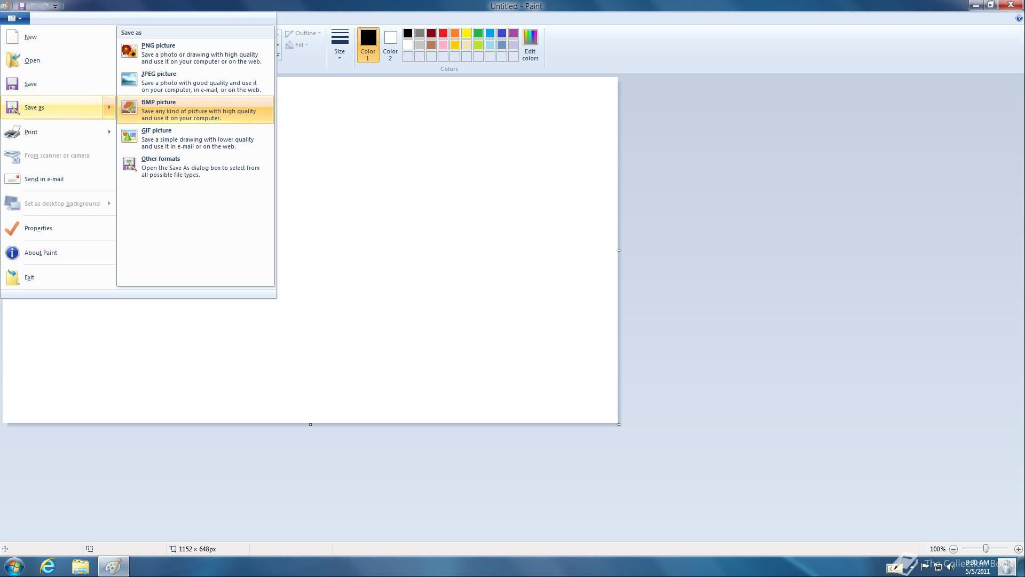The image size is (1025, 577).
Task: Click the zoom out minus button
Action: point(953,549)
